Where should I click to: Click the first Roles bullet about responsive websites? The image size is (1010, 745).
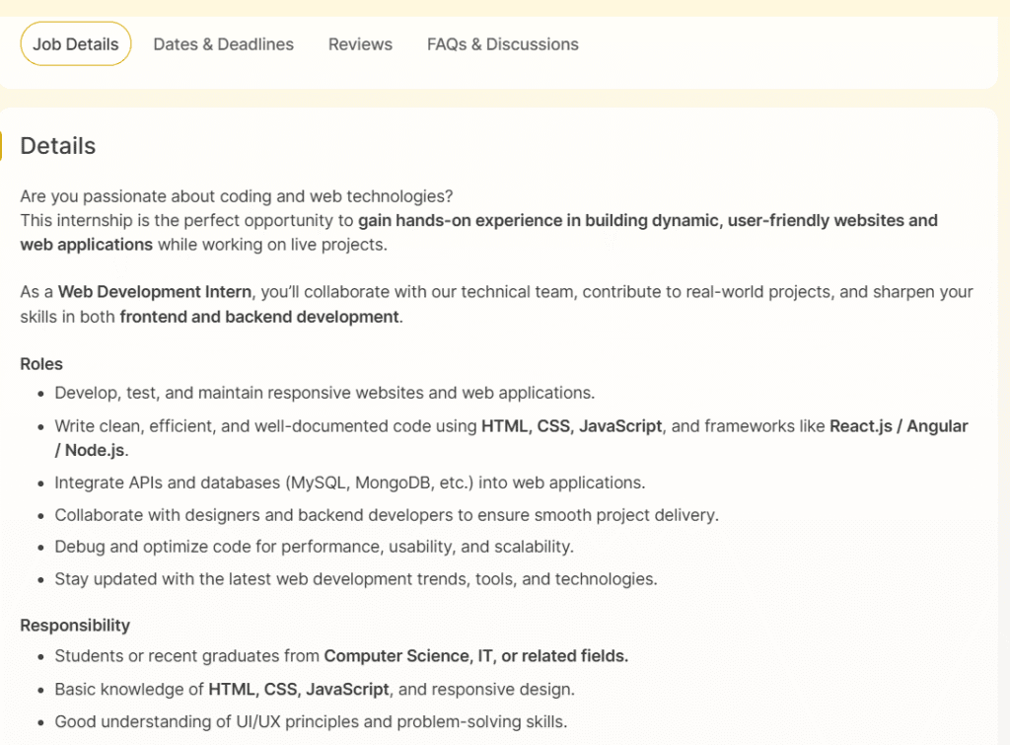[324, 392]
